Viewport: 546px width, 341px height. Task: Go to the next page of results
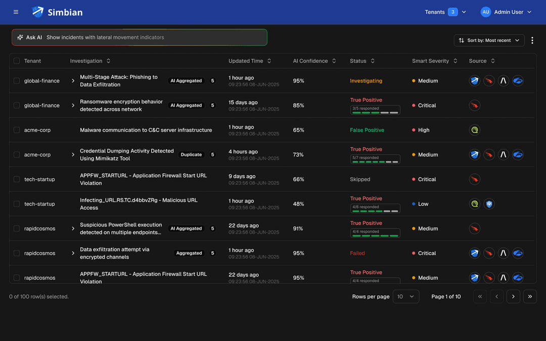coord(513,297)
